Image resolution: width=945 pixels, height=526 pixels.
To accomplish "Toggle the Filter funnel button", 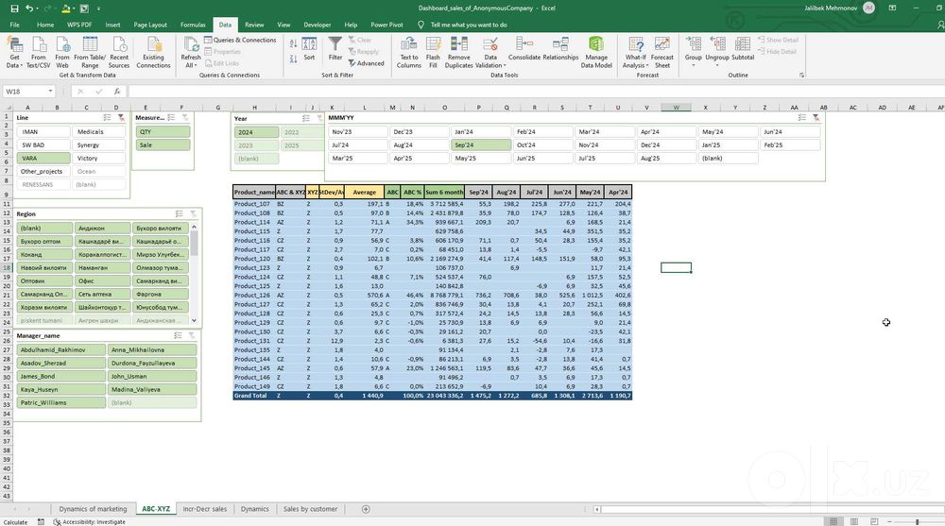I will (335, 49).
